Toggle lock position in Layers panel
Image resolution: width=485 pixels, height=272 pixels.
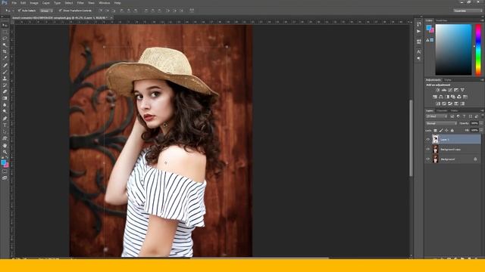[446, 131]
